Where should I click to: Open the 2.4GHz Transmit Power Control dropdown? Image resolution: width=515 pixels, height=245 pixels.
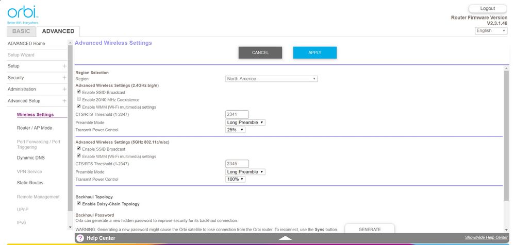pyautogui.click(x=235, y=130)
